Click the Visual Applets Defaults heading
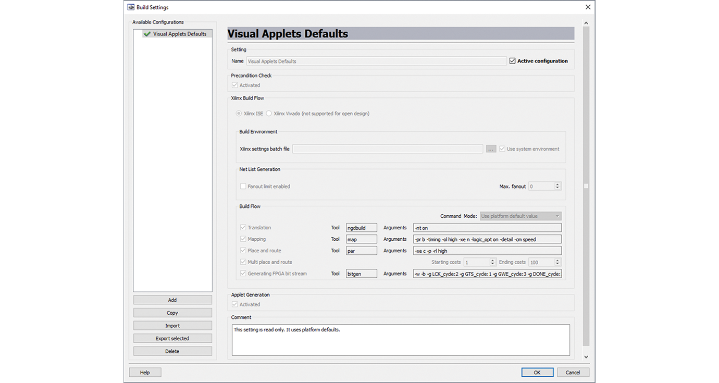 (288, 34)
